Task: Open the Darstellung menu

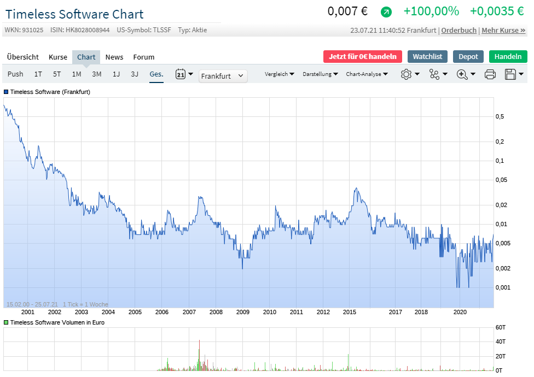Action: click(320, 74)
